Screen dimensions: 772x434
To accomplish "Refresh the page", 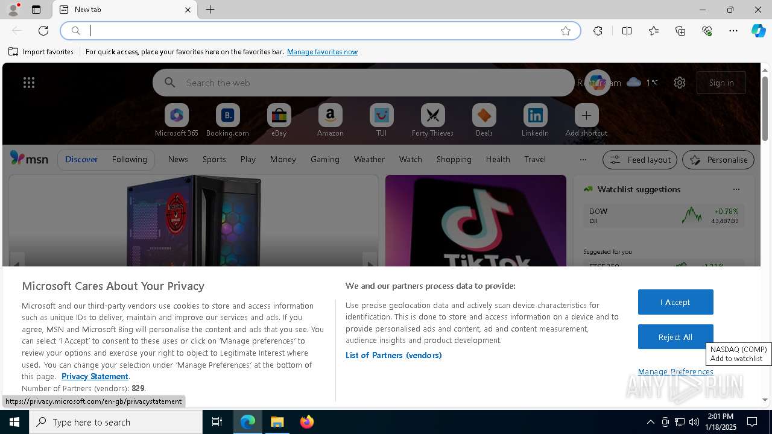I will click(43, 31).
